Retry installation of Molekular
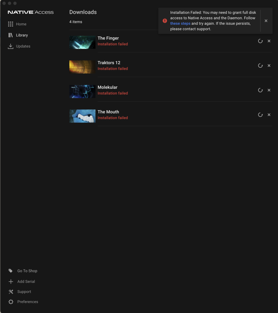278x313 pixels. click(x=260, y=90)
